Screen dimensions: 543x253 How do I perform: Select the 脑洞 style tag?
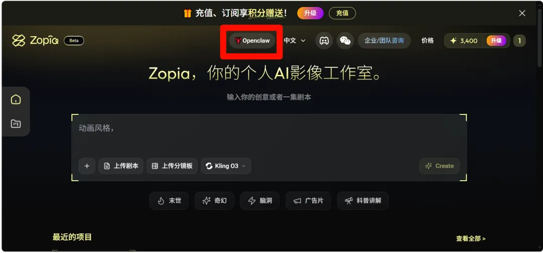point(260,201)
